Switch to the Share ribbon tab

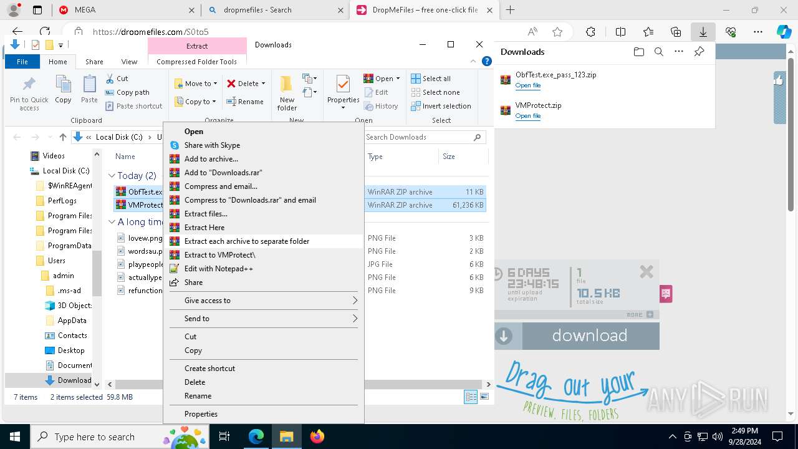click(x=94, y=62)
